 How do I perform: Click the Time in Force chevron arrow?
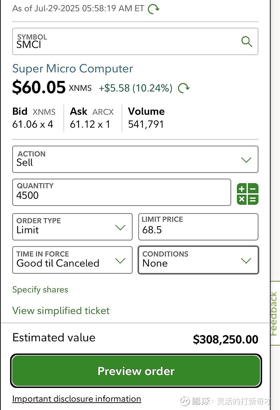120,261
